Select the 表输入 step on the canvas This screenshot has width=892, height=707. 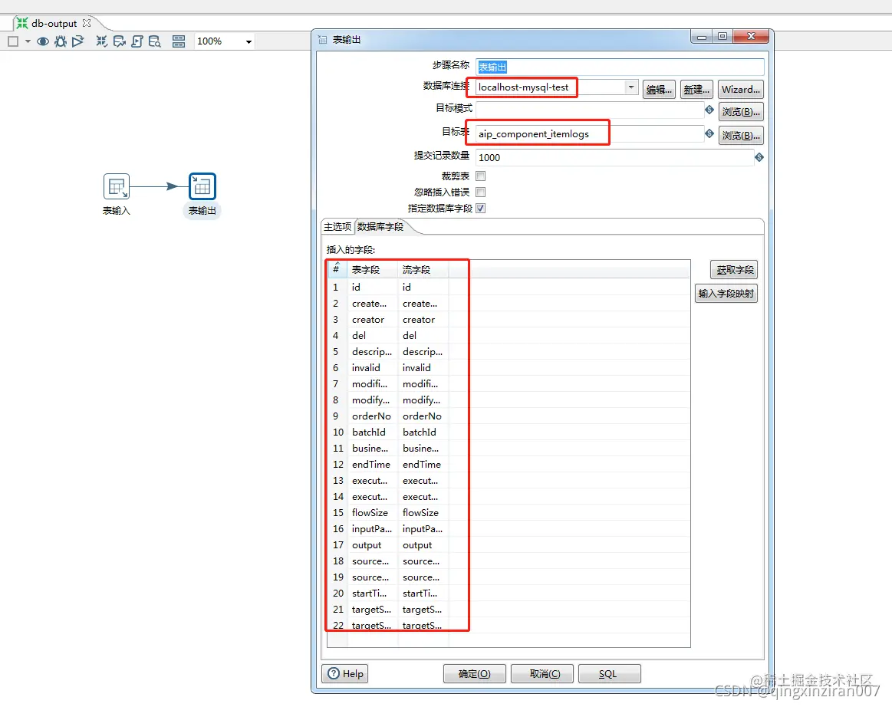[117, 186]
